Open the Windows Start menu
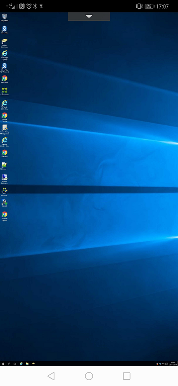The image size is (178, 386). [x=3, y=364]
